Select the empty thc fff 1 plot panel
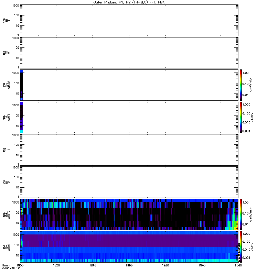Viewport: 258px width, 275px height. 129,150
